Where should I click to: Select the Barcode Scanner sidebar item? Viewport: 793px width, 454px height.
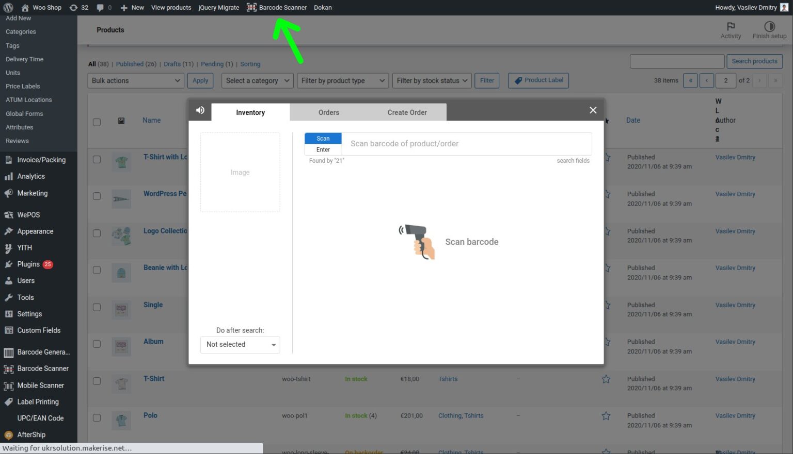(41, 368)
